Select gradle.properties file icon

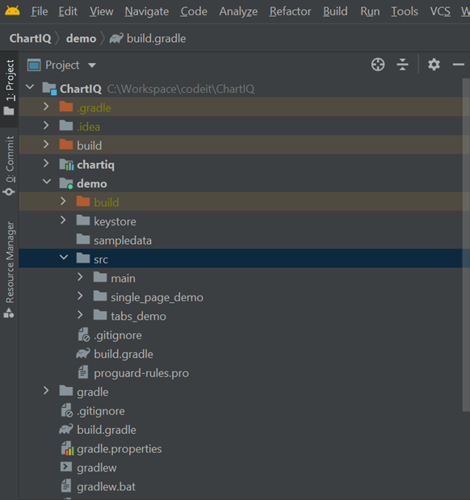67,448
